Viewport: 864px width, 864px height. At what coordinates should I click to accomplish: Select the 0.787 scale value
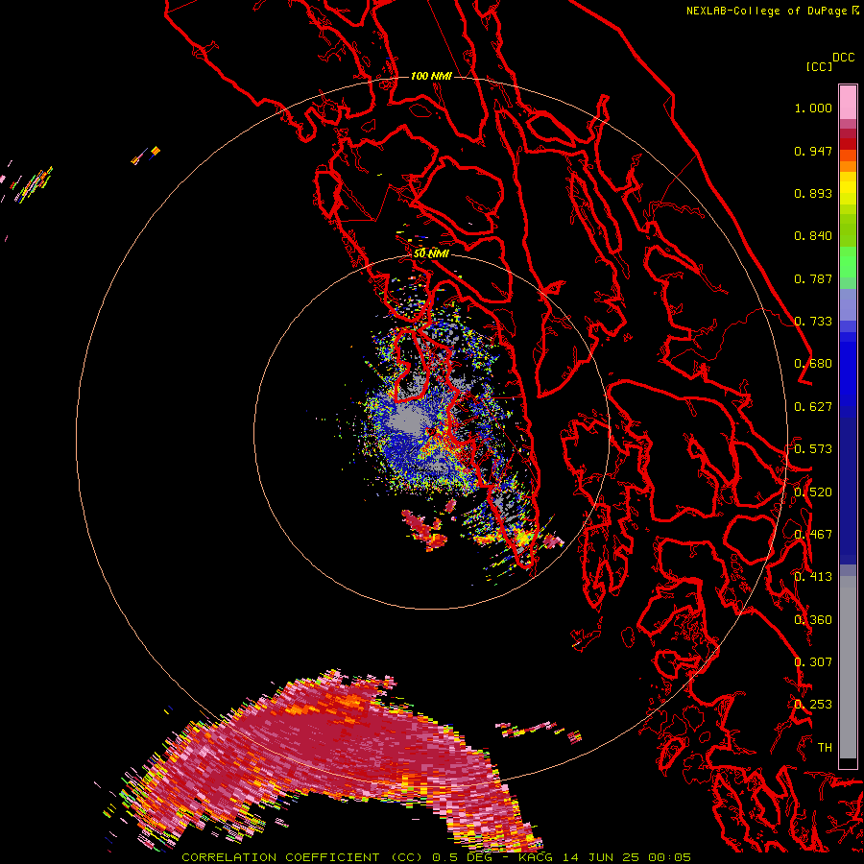point(813,278)
